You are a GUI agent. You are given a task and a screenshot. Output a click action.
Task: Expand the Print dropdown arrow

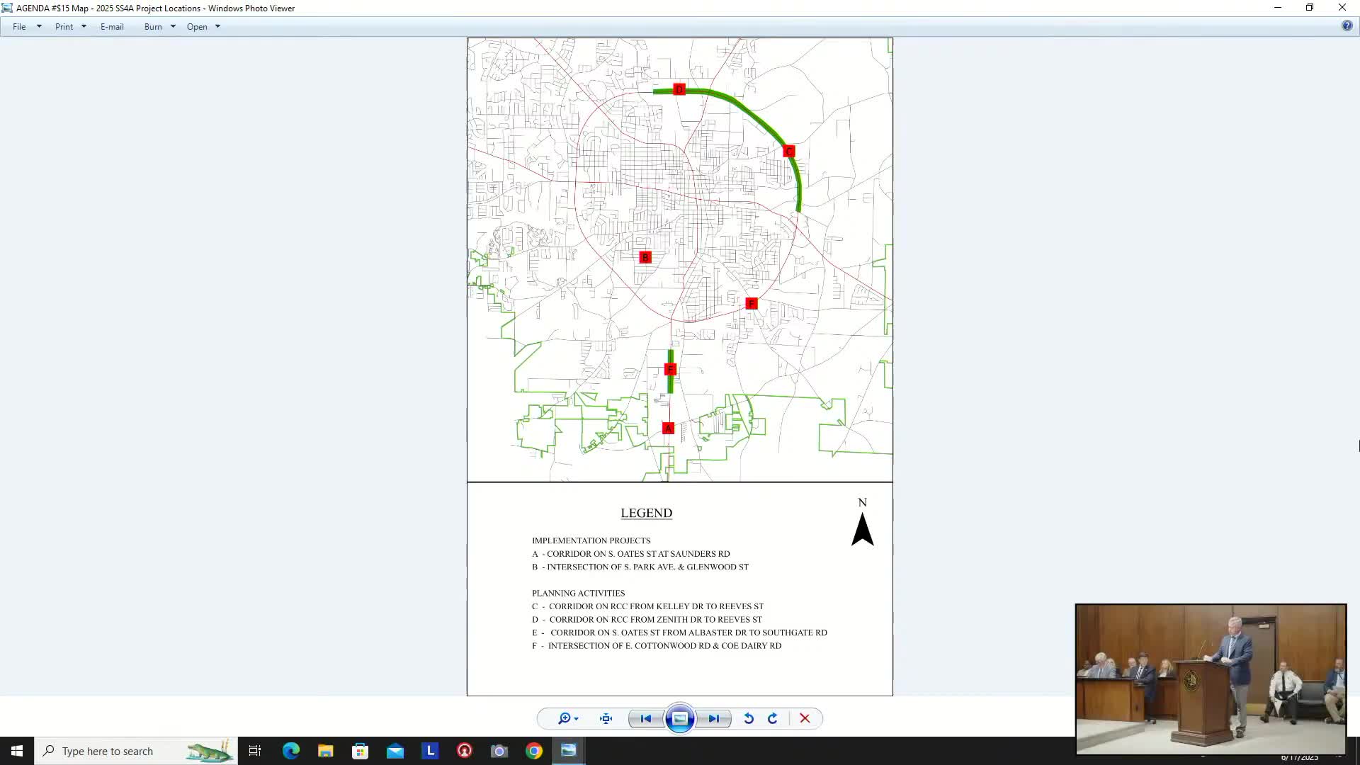point(84,27)
